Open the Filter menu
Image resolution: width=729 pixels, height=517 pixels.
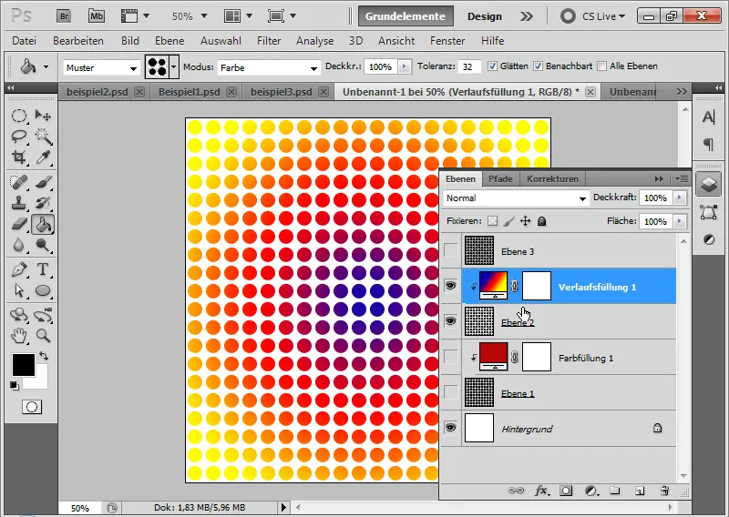click(x=269, y=41)
